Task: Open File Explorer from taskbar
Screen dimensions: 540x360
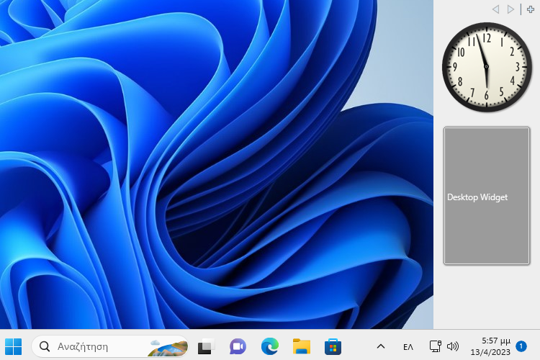Action: click(x=302, y=346)
